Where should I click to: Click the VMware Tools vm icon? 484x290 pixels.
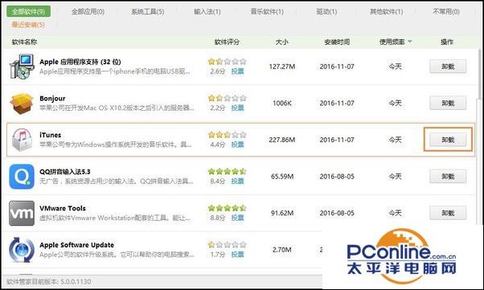(x=22, y=213)
